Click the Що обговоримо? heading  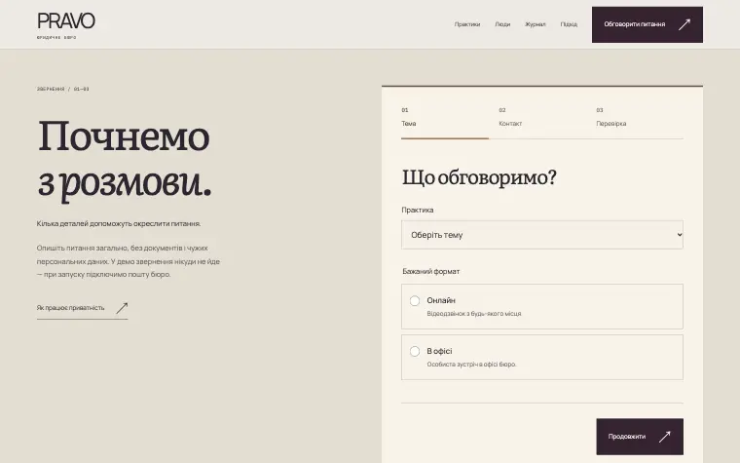pyautogui.click(x=479, y=178)
